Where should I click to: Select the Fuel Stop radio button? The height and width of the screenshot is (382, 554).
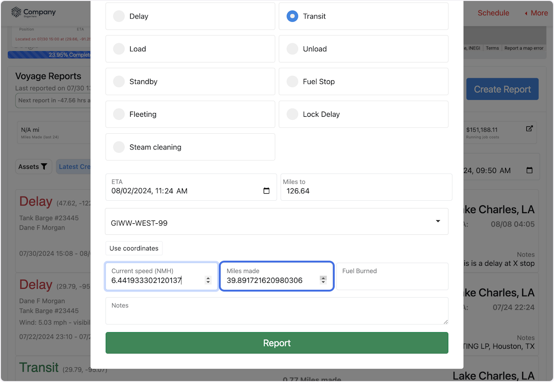tap(292, 81)
